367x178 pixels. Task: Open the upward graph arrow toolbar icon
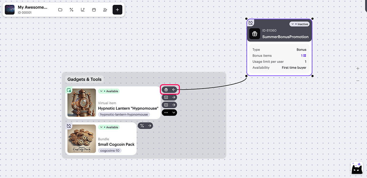coord(83,10)
